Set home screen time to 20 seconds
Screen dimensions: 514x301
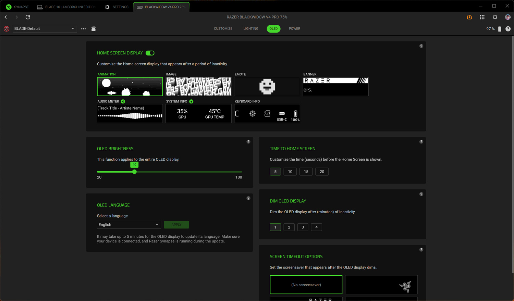click(322, 172)
